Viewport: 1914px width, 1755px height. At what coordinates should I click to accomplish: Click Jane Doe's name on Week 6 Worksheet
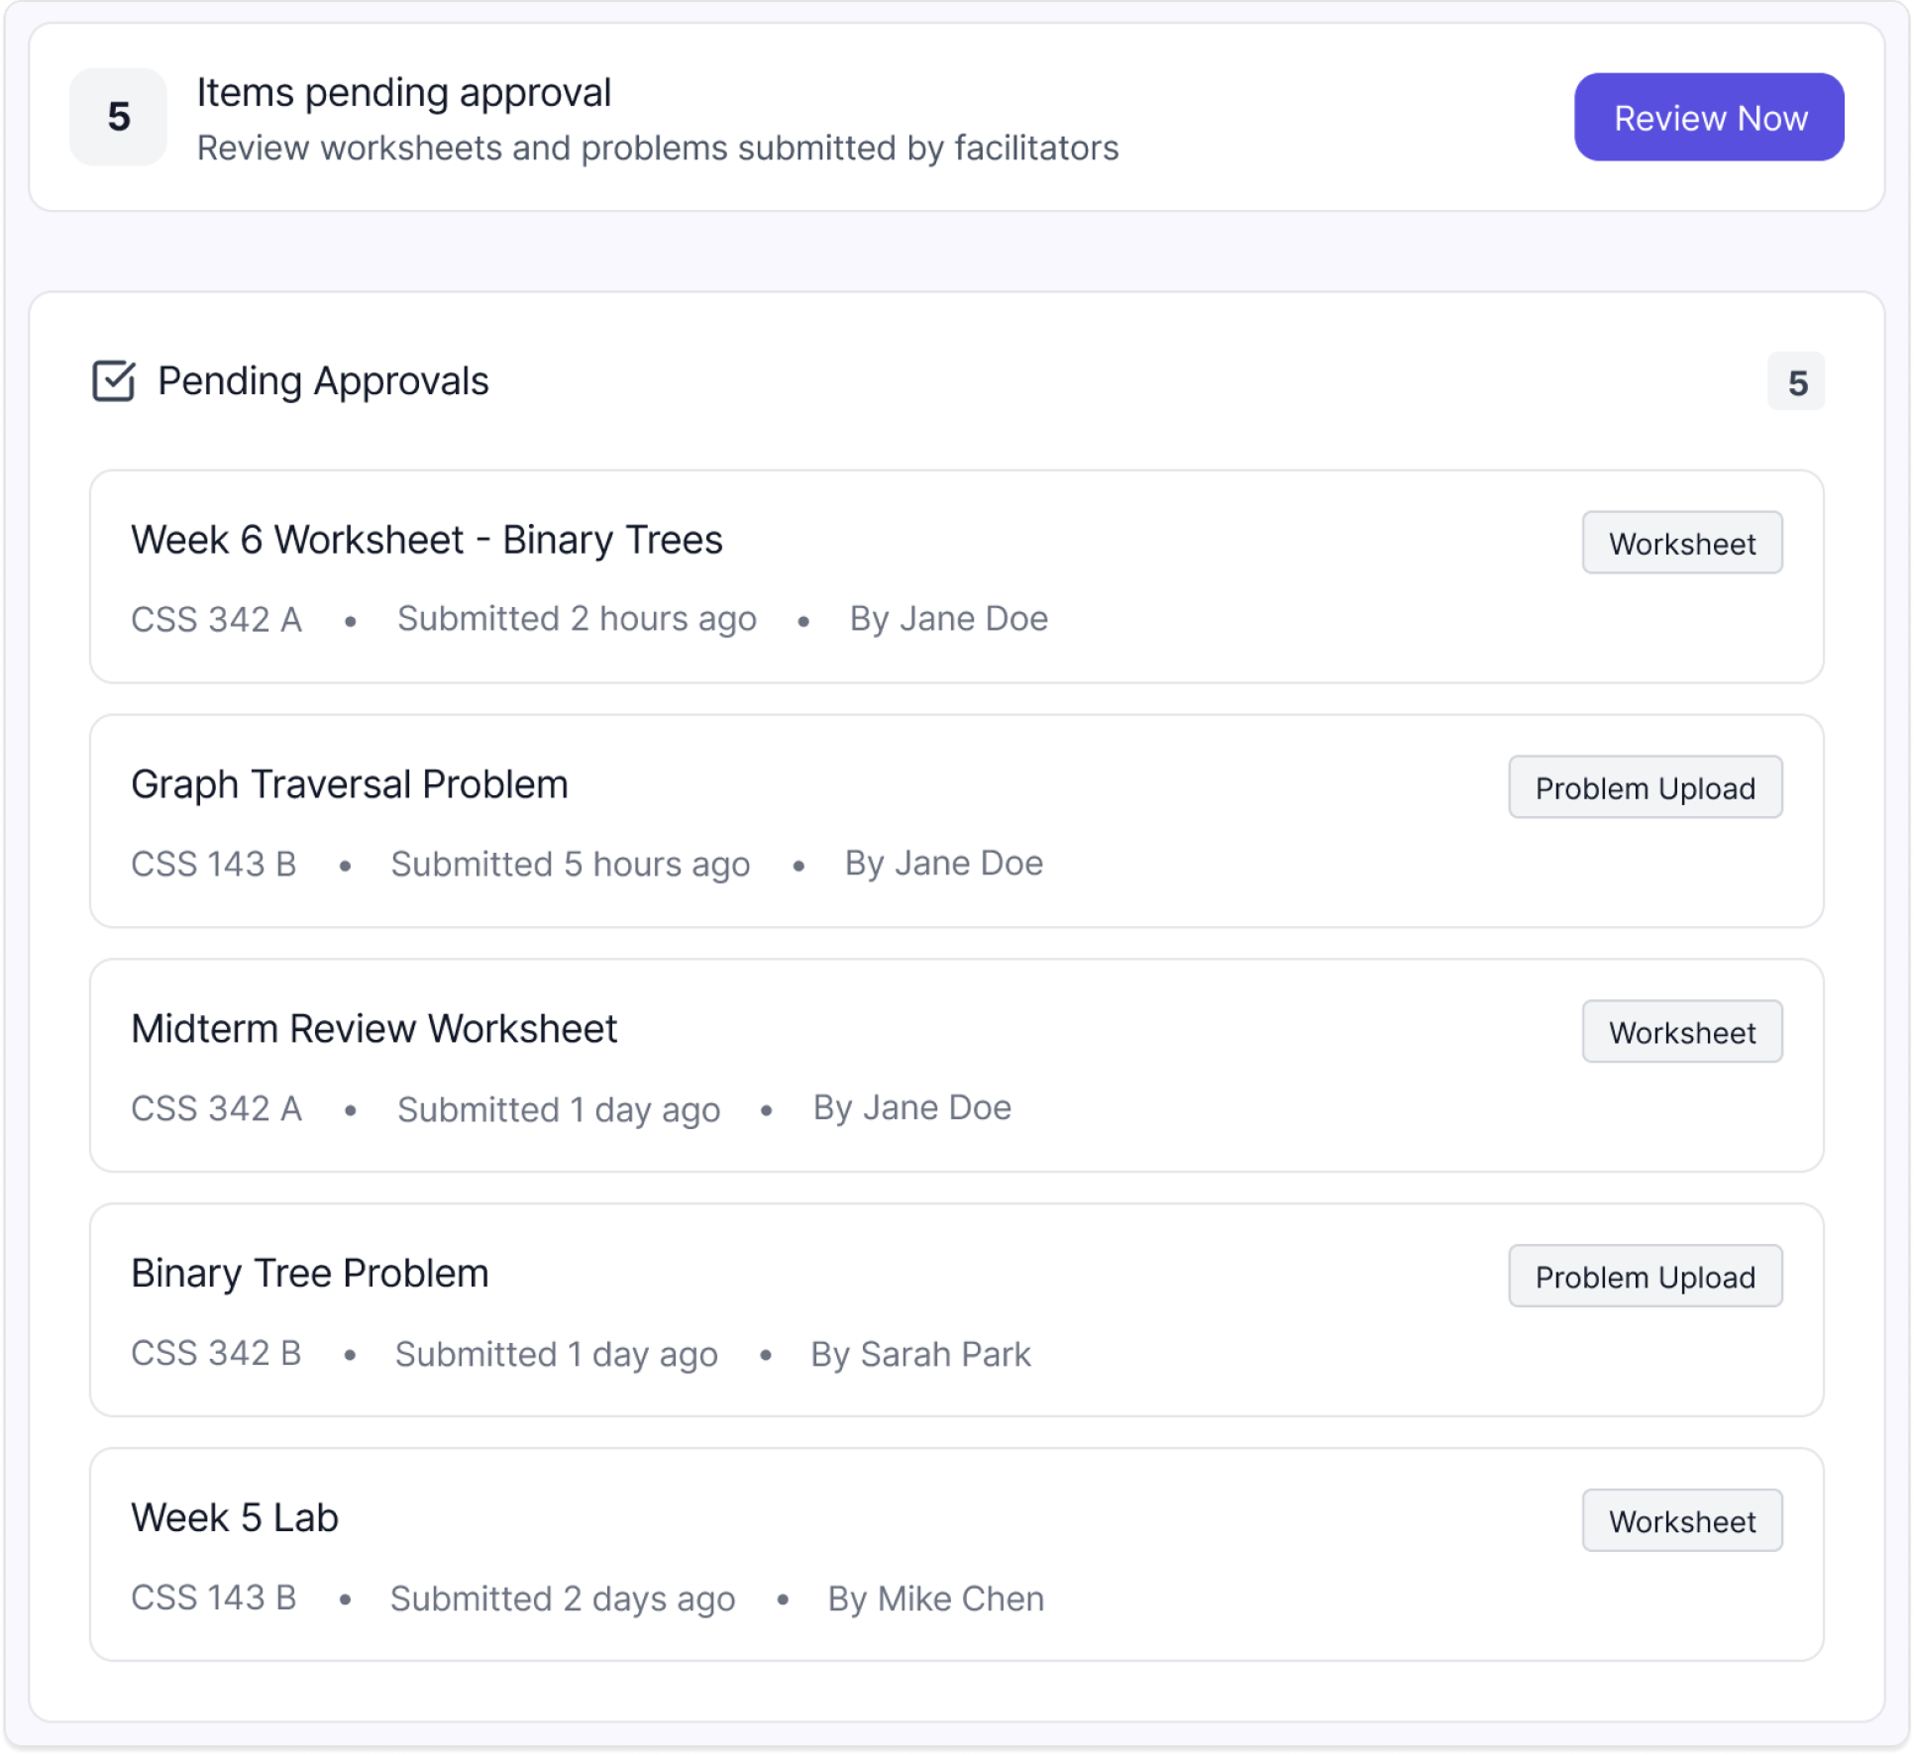948,618
